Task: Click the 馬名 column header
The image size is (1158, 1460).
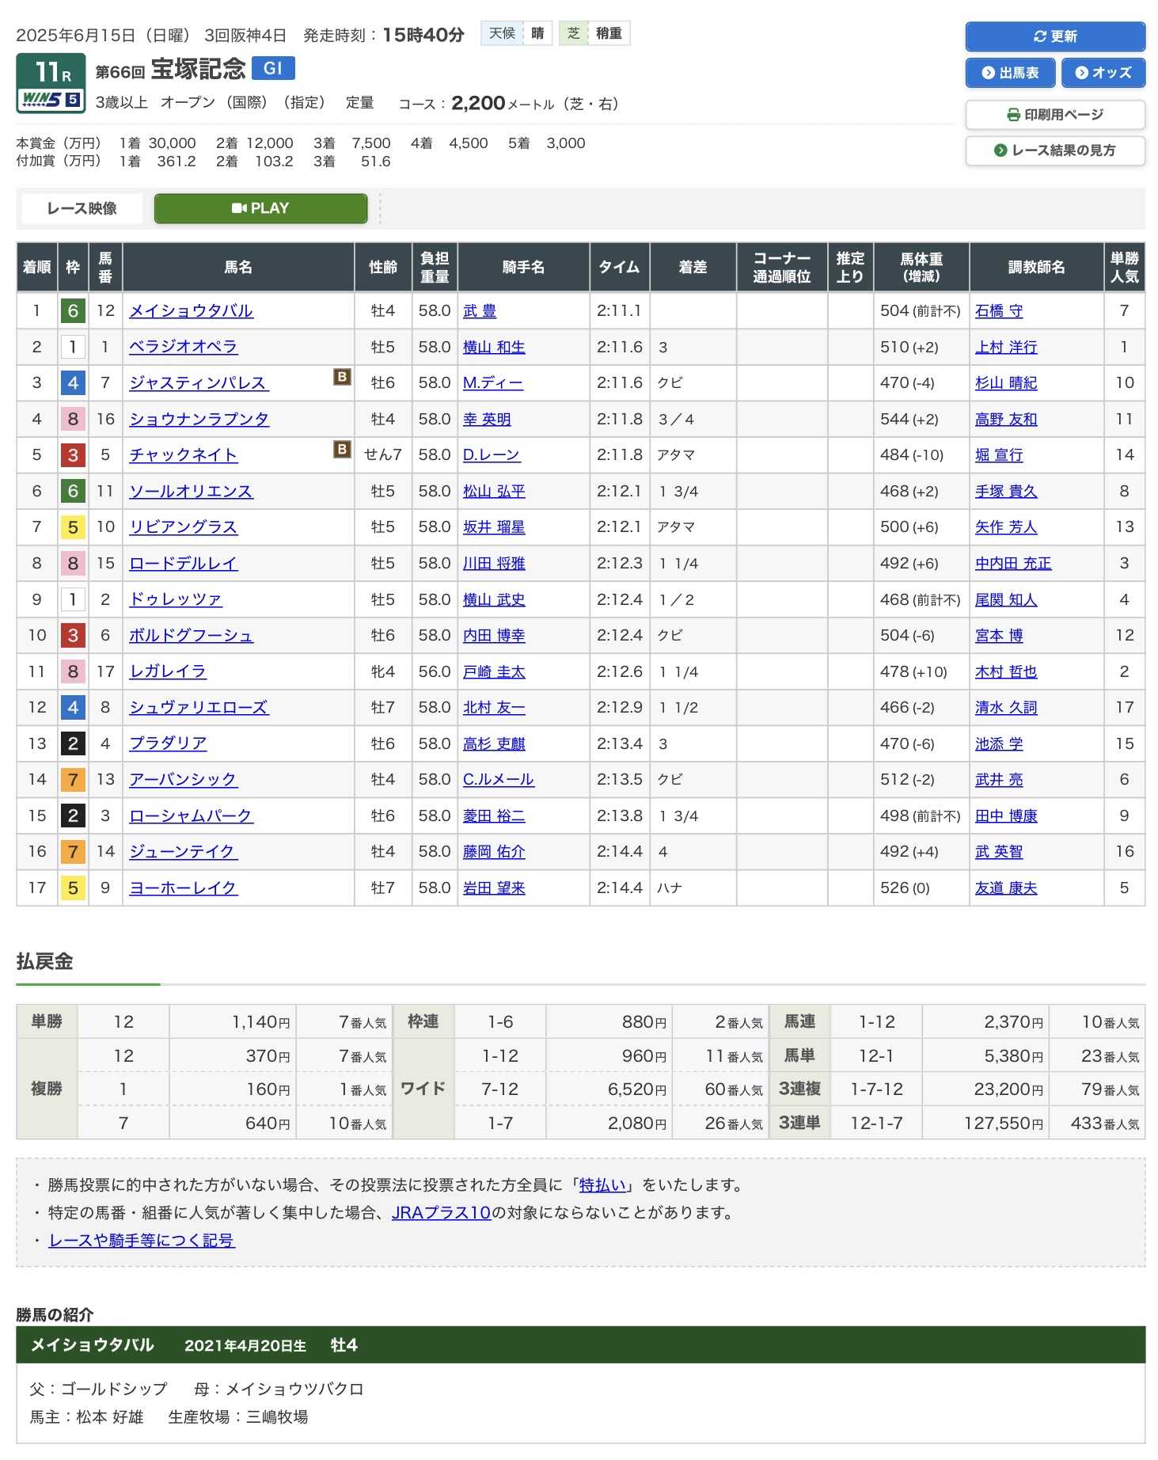Action: [x=238, y=268]
